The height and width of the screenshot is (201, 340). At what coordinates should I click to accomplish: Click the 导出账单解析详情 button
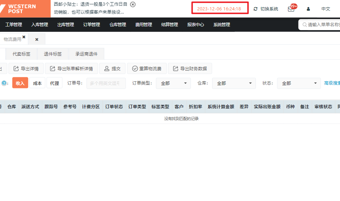click(72, 69)
